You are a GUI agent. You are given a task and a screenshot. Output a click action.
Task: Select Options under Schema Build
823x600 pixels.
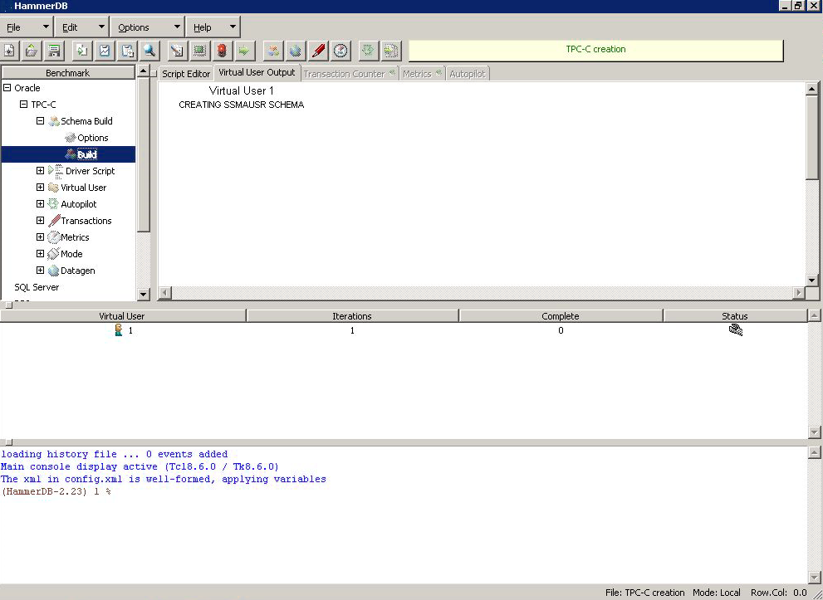pyautogui.click(x=92, y=138)
